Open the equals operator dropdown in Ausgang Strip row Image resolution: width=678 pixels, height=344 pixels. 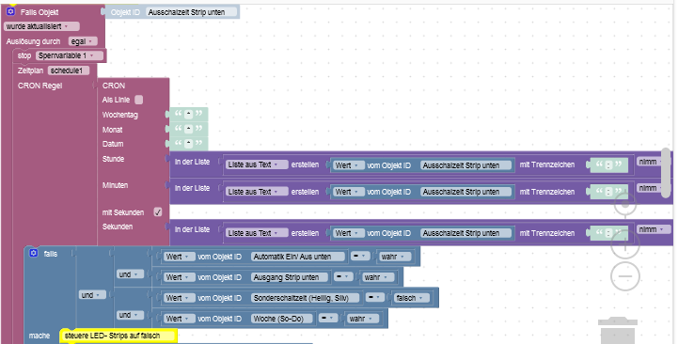click(343, 277)
